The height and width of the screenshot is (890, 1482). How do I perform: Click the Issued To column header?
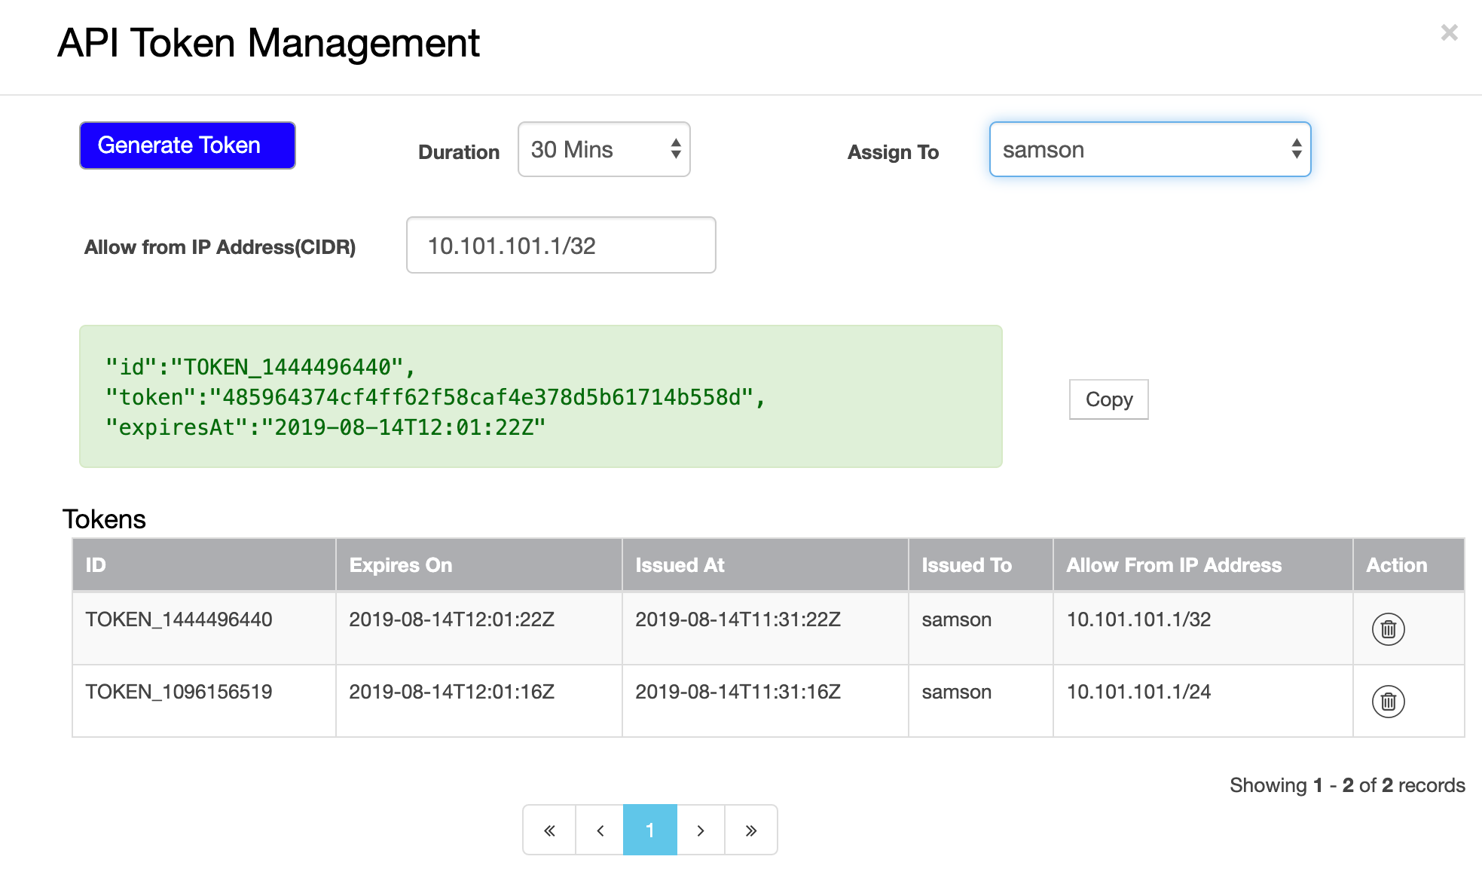point(981,564)
